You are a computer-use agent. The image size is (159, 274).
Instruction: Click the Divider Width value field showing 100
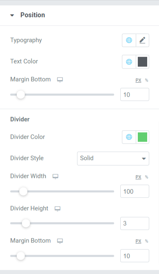coord(135,191)
